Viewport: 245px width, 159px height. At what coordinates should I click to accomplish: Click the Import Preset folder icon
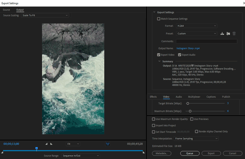[228, 34]
